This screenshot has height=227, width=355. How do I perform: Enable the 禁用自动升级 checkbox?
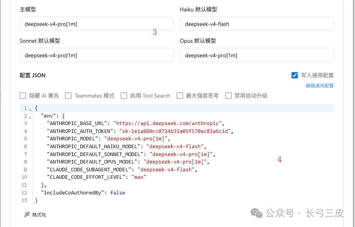228,96
